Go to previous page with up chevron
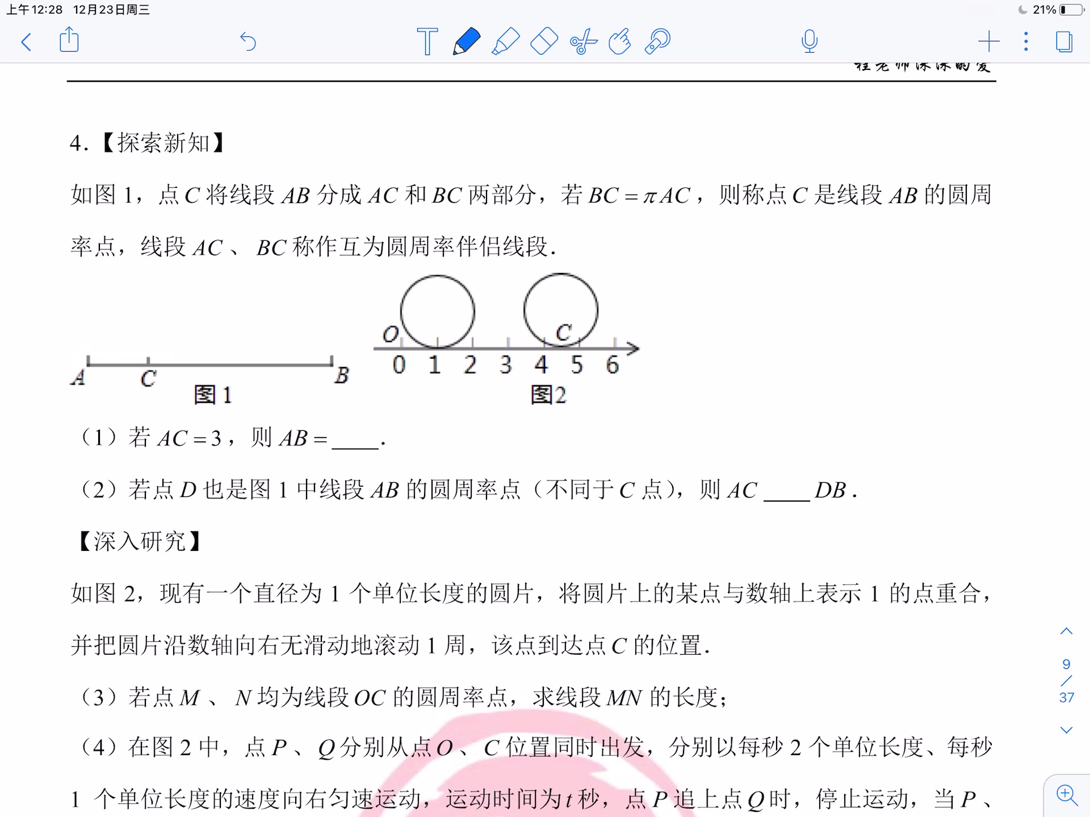Image resolution: width=1090 pixels, height=817 pixels. point(1067,631)
